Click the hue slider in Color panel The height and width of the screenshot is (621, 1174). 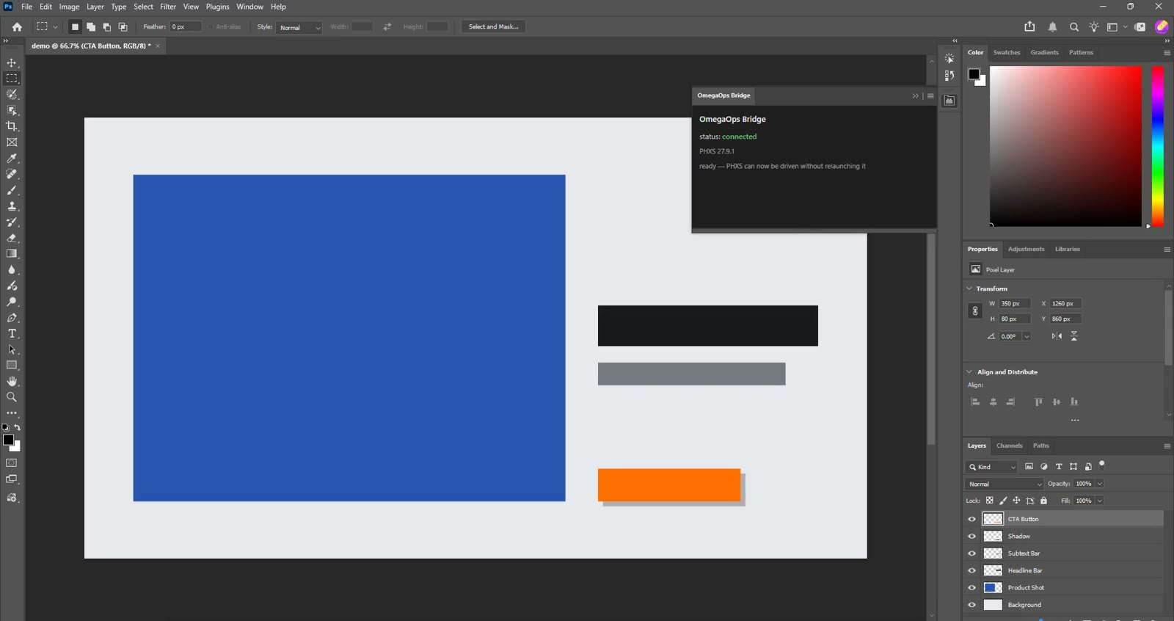(1158, 146)
